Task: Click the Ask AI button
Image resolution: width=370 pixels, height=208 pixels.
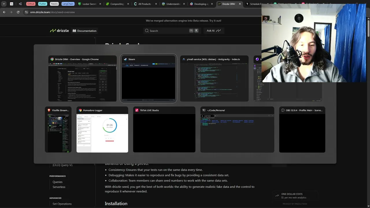Action: pos(214,31)
